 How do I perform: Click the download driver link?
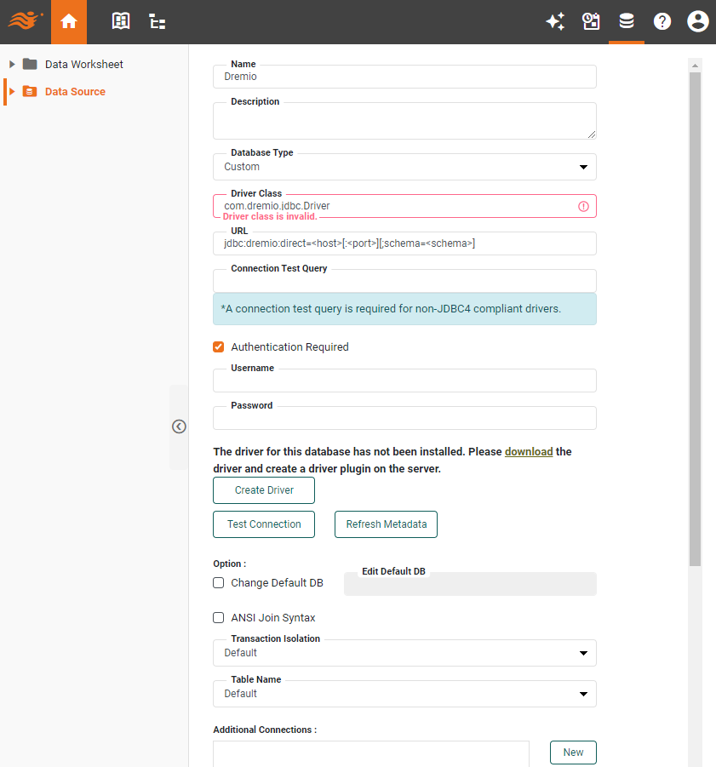click(529, 451)
